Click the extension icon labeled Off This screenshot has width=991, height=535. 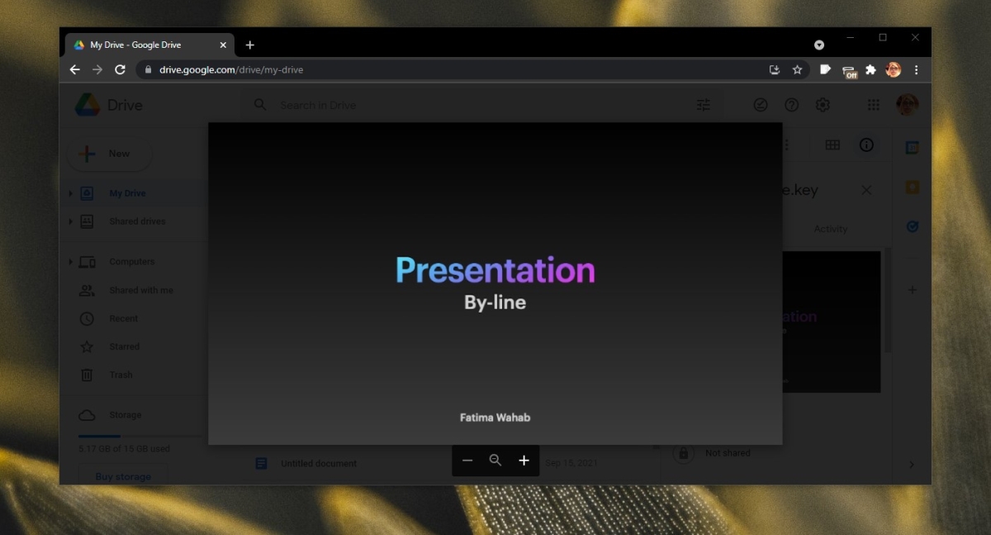pyautogui.click(x=849, y=71)
